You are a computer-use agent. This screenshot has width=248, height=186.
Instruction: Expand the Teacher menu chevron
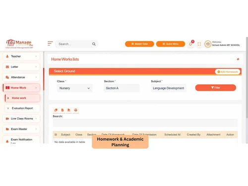pos(36,56)
